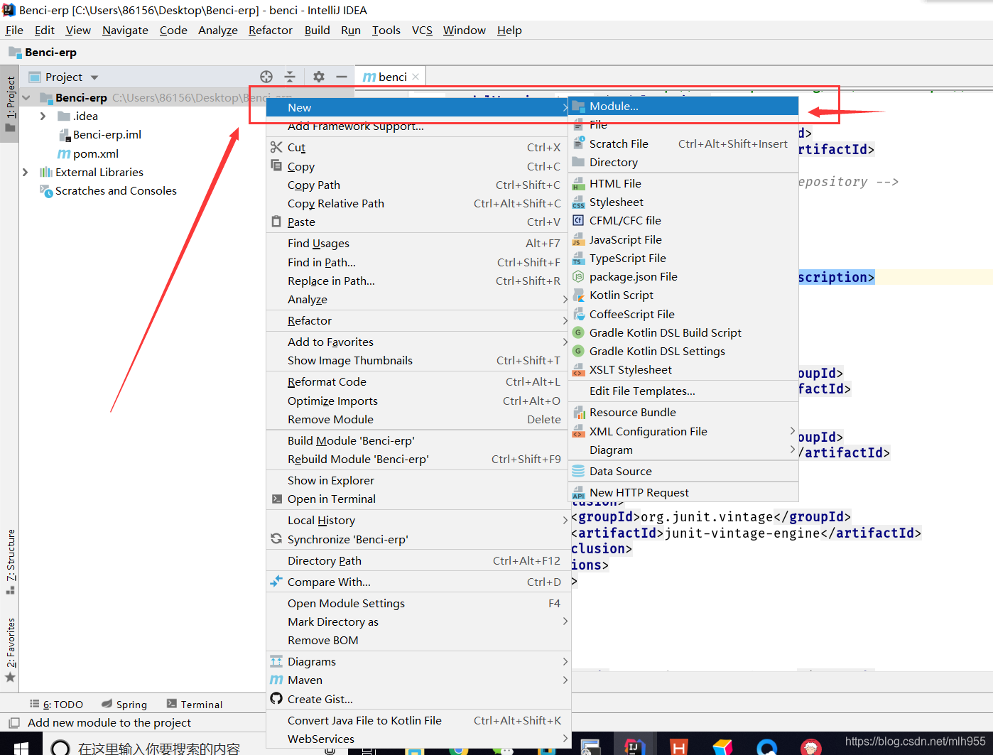Click Benci-erp breadcrumb in navigation bar
Screen dimensions: 993x755
point(43,52)
